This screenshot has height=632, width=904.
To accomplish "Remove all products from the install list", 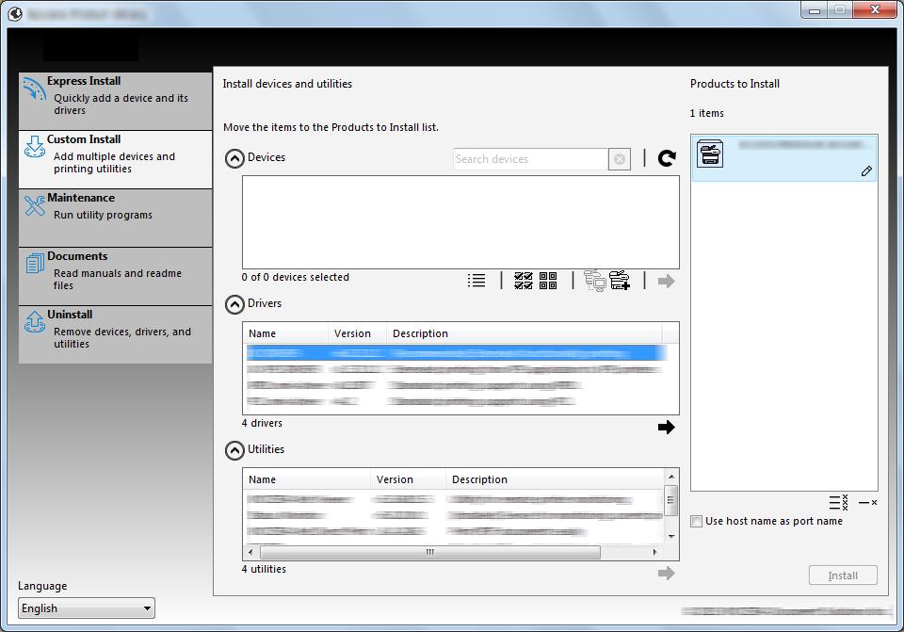I will 838,502.
